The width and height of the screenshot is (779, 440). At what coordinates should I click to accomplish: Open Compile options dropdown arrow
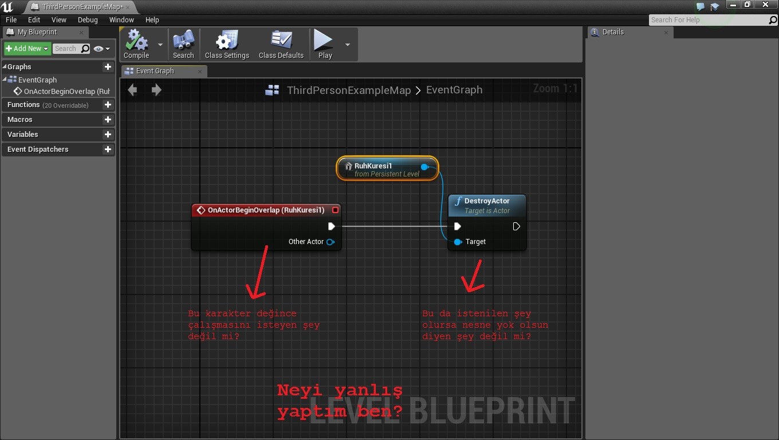(x=160, y=45)
